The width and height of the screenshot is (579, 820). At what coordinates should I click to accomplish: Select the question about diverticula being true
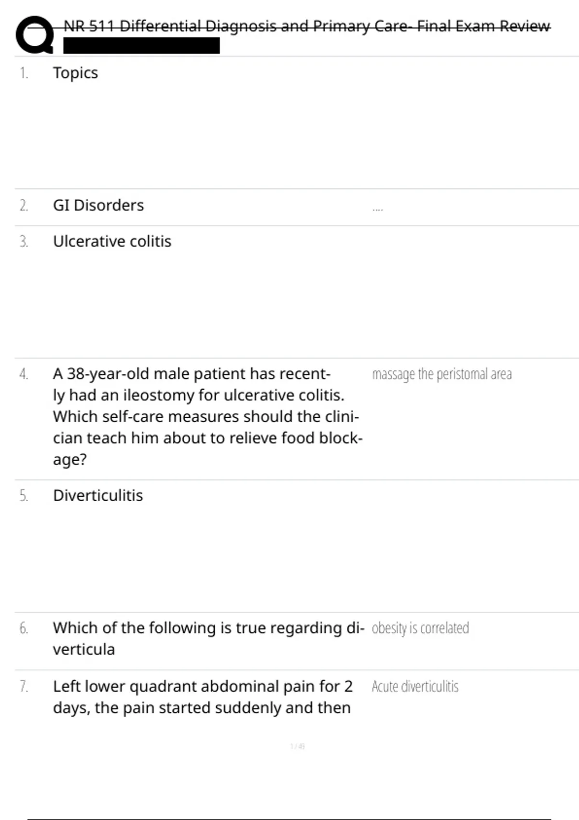[208, 638]
